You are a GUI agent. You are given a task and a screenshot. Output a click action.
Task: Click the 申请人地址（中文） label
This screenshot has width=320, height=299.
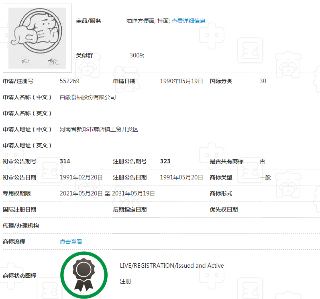pos(27,129)
